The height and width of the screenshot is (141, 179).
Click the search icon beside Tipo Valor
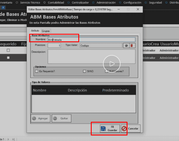(126, 45)
